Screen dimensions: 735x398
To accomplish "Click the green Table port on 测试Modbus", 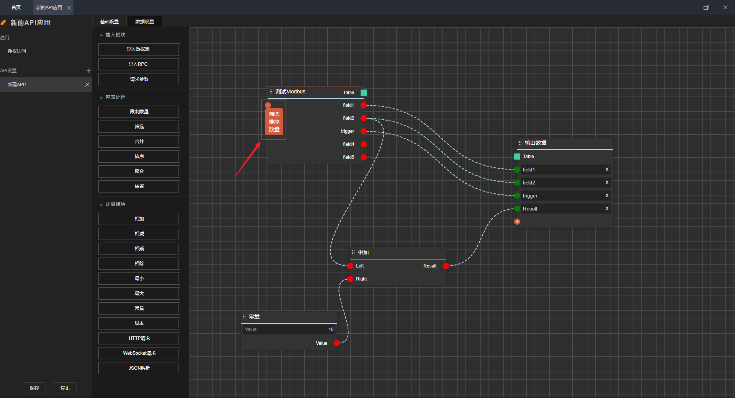I will click(364, 93).
